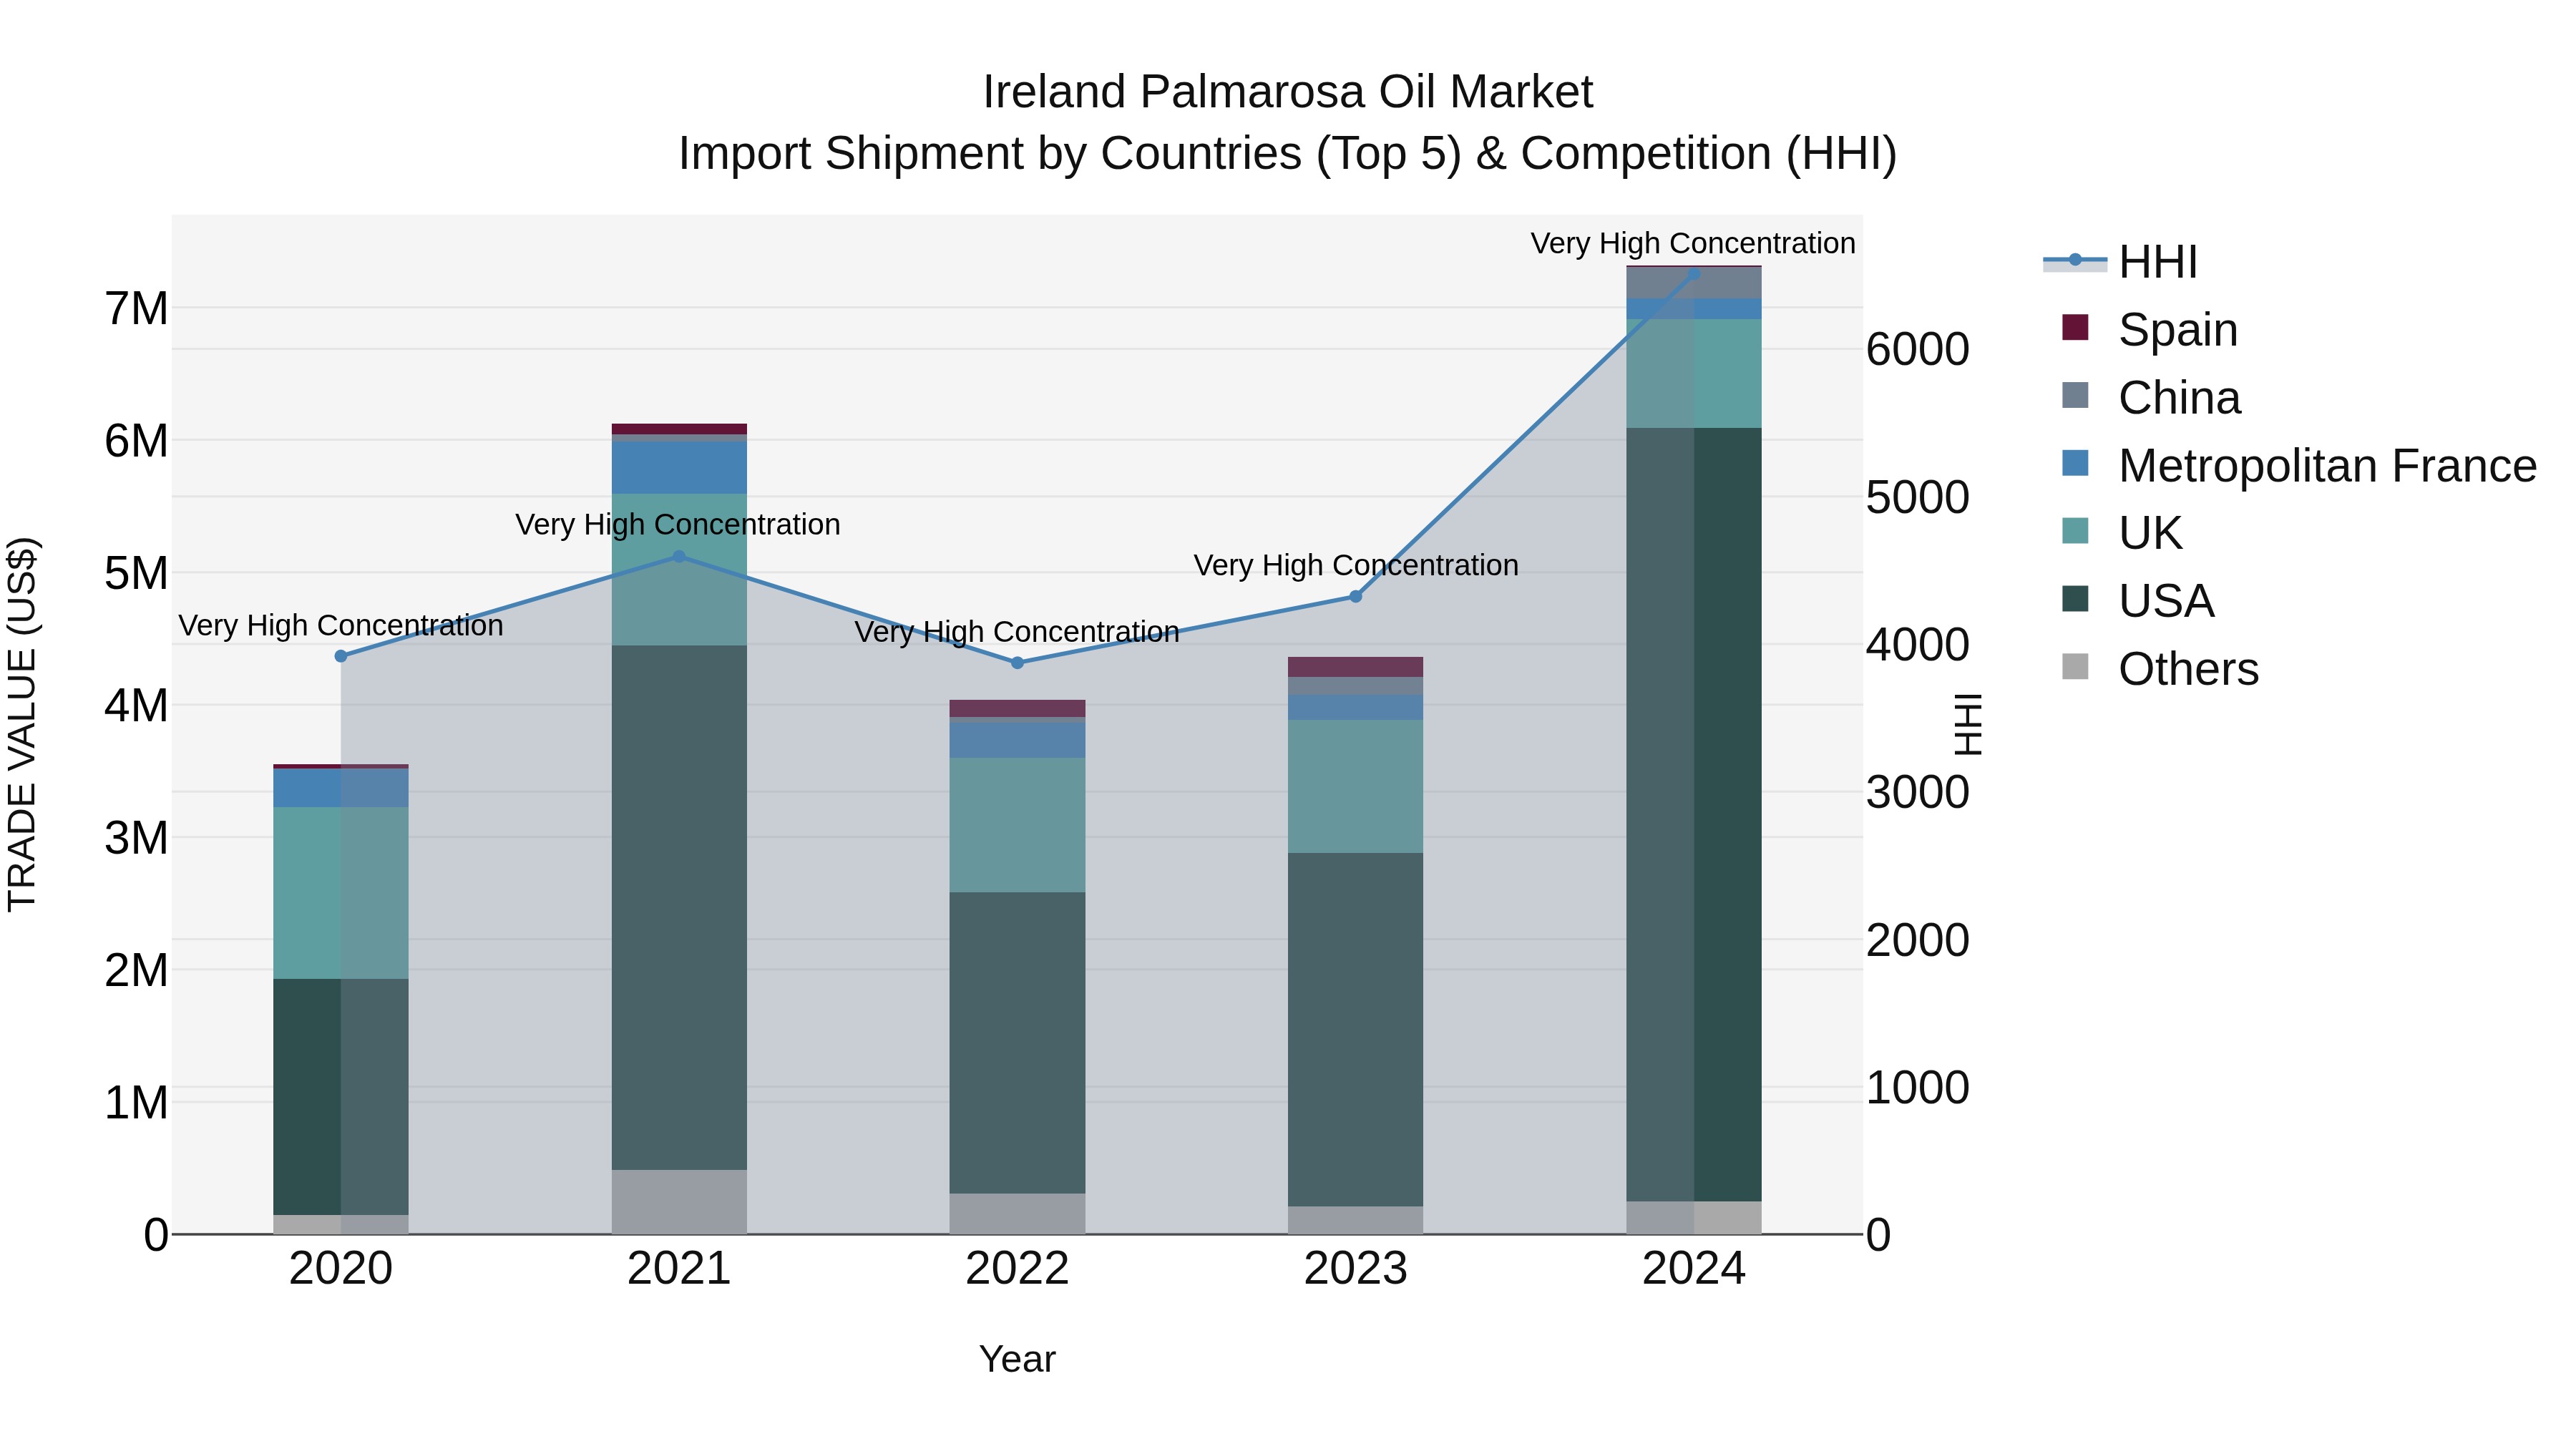Viewport: 2576px width, 1449px height.
Task: Click 'Very High Concentration' label for 2020
Action: click(x=341, y=625)
